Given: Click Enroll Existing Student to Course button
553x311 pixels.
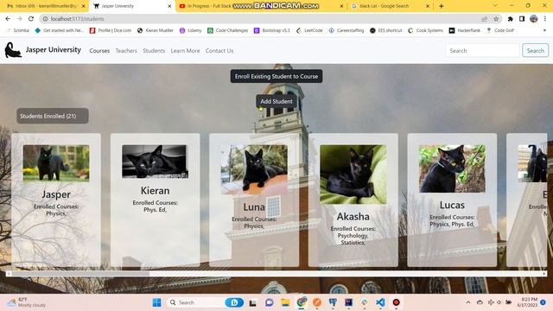Looking at the screenshot, I should click(x=276, y=76).
